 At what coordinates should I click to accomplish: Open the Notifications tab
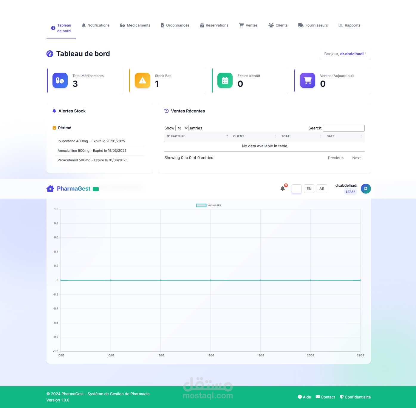point(96,25)
